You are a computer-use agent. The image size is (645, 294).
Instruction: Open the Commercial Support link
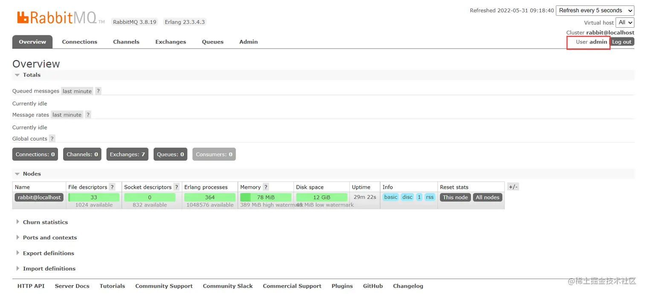coord(292,286)
